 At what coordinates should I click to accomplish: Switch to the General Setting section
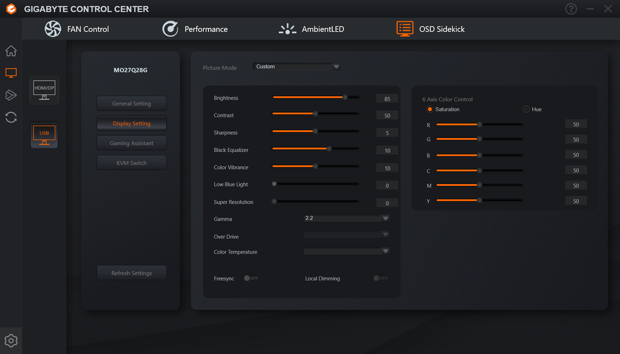pyautogui.click(x=132, y=103)
